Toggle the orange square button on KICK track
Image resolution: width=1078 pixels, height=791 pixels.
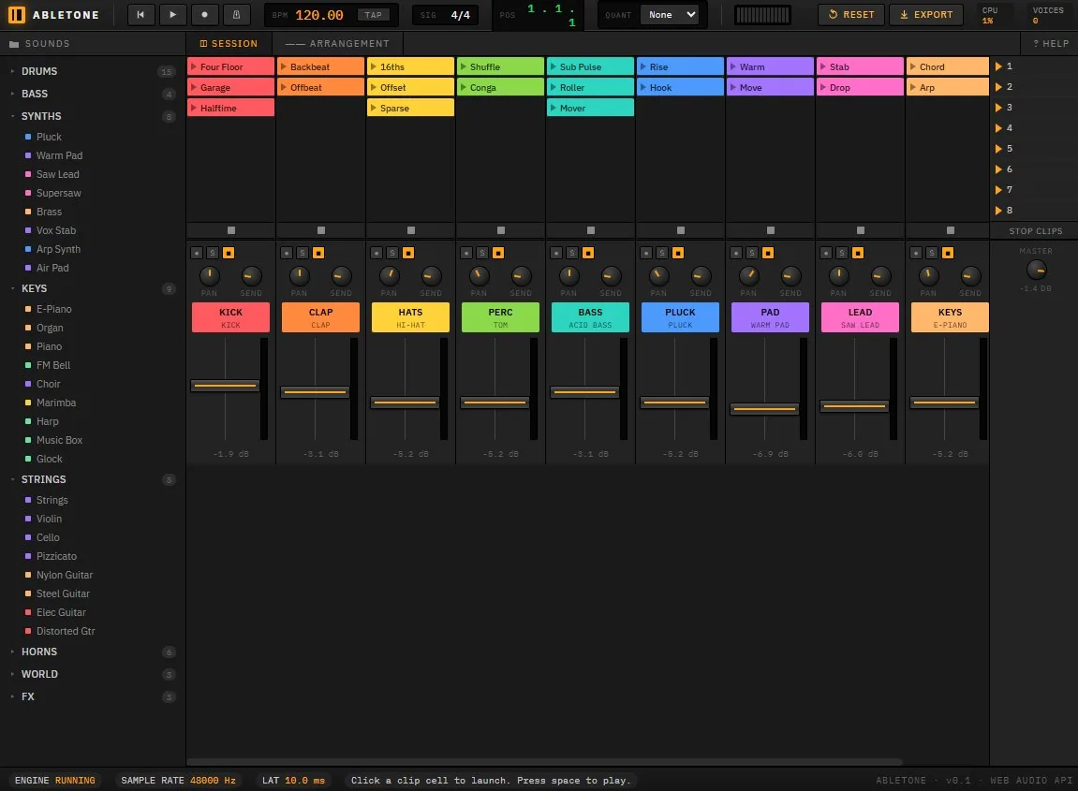tap(229, 253)
